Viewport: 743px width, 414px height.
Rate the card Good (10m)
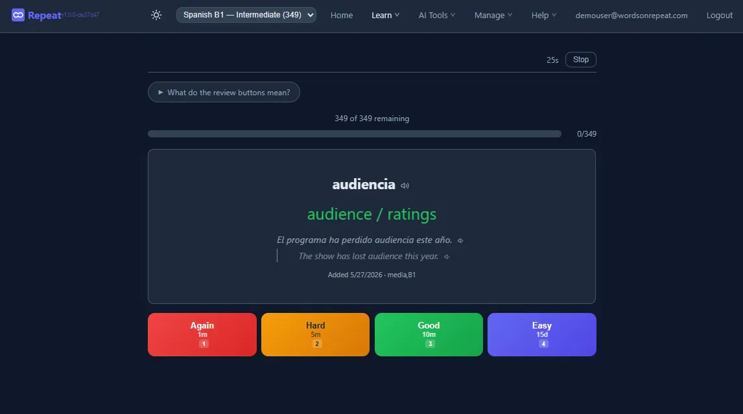[x=429, y=334]
